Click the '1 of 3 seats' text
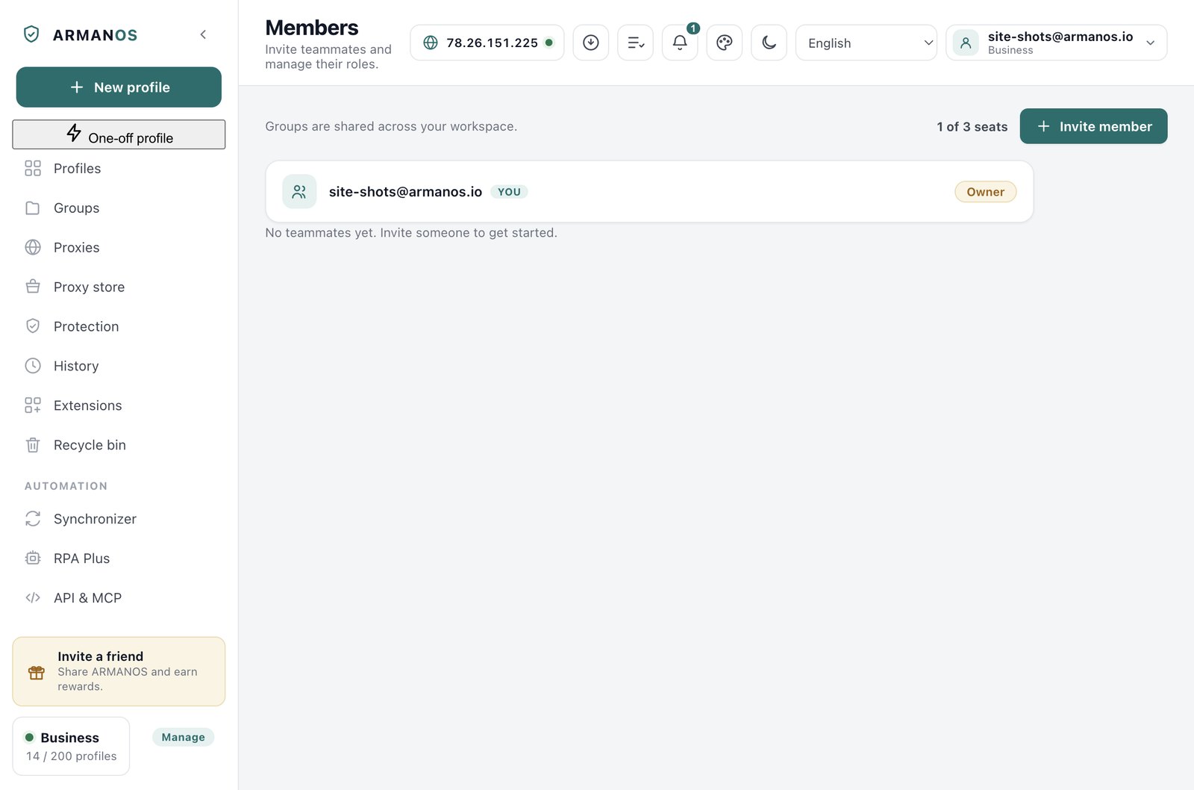 (972, 127)
